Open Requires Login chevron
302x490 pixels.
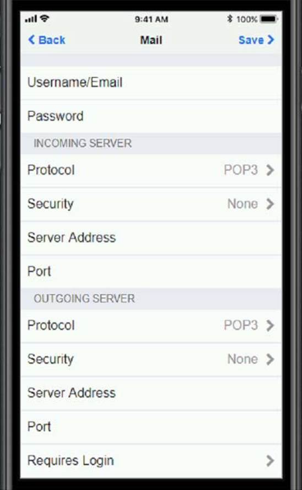pos(270,461)
